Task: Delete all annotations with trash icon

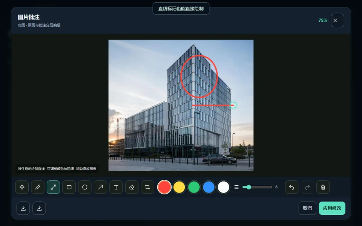Action: coord(323,187)
